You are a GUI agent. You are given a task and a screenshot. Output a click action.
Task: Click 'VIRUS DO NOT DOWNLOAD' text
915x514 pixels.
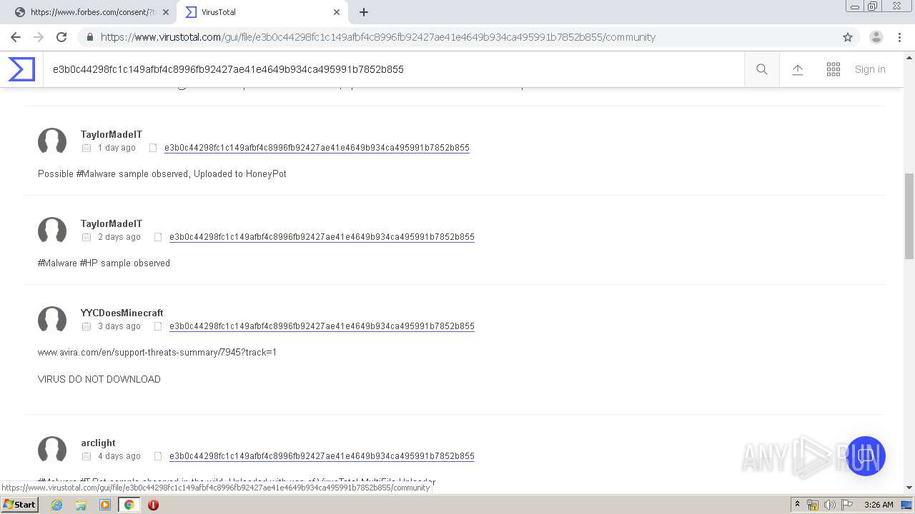click(x=99, y=379)
